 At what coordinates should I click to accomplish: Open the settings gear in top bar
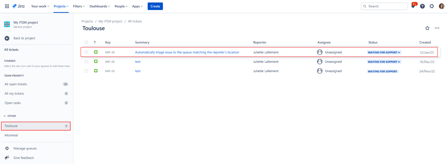[432, 6]
